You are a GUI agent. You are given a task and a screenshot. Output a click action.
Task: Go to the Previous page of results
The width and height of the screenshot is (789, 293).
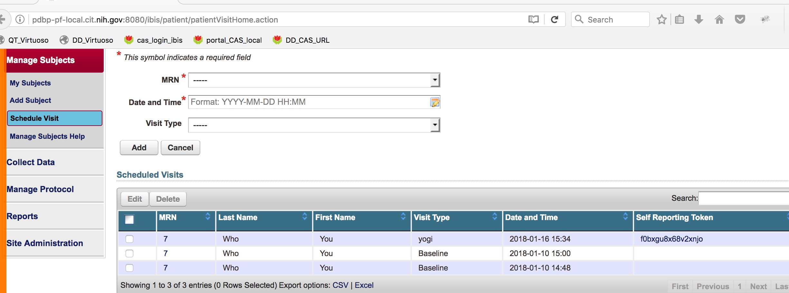(713, 286)
